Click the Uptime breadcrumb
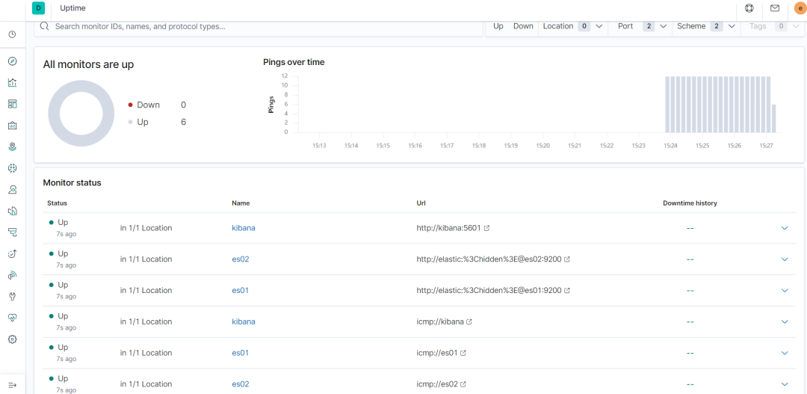Viewport: 807px width, 394px height. (x=72, y=8)
